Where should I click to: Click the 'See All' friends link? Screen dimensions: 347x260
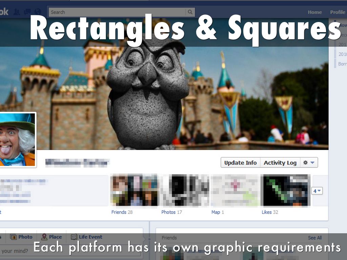pyautogui.click(x=314, y=238)
